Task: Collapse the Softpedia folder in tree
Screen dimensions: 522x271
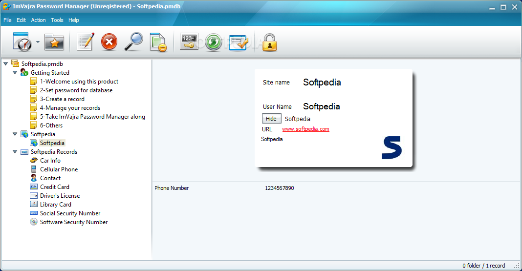Action: click(15, 134)
